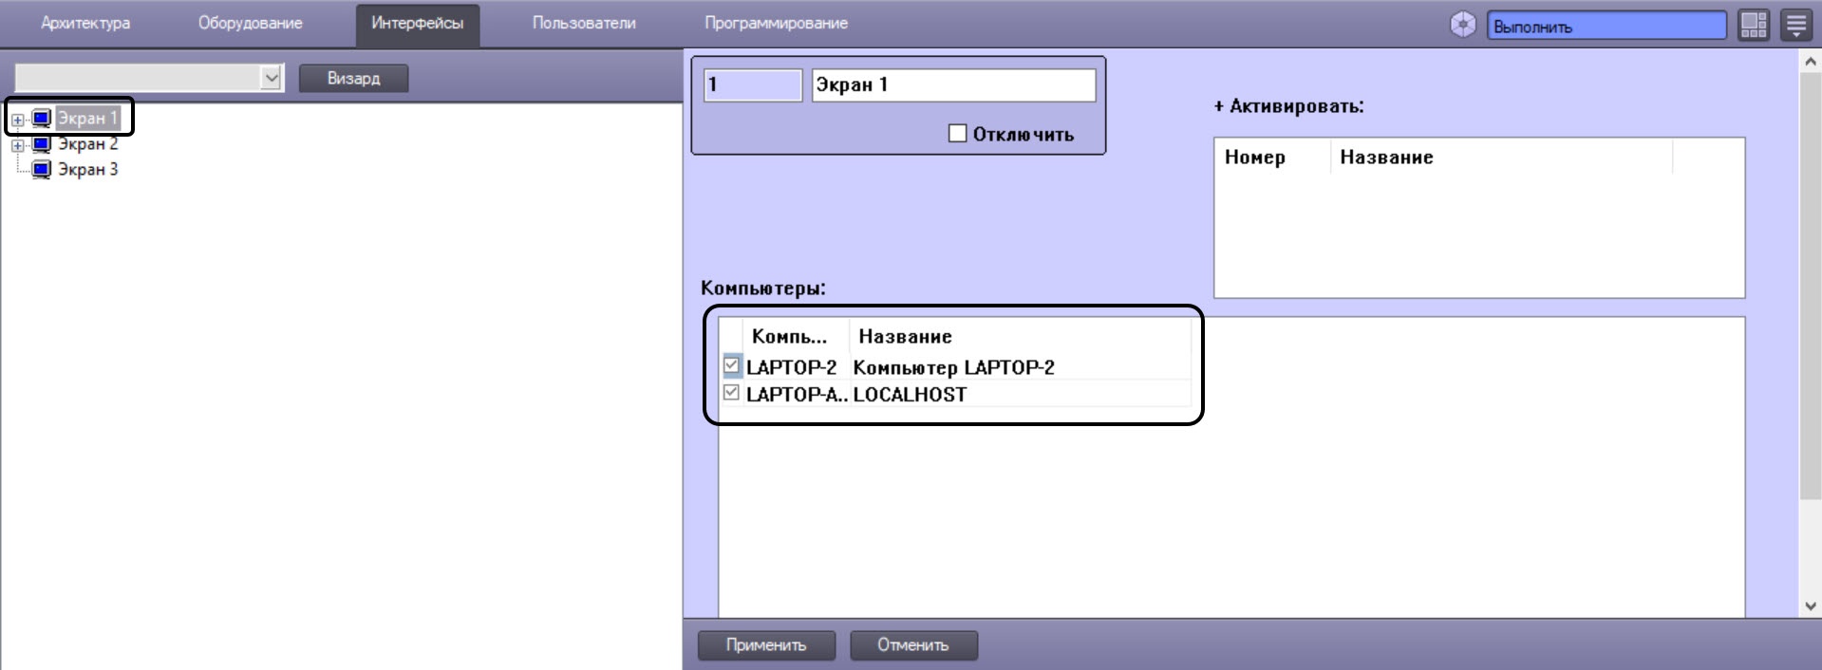Expand the Экран 2 tree node
Screen dimensions: 1822x670
point(18,145)
